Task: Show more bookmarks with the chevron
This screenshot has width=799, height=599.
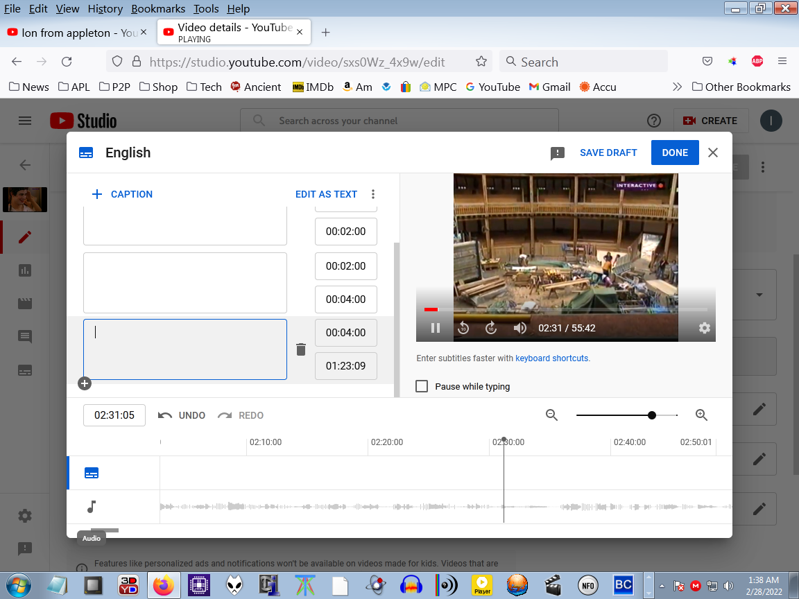Action: (677, 87)
